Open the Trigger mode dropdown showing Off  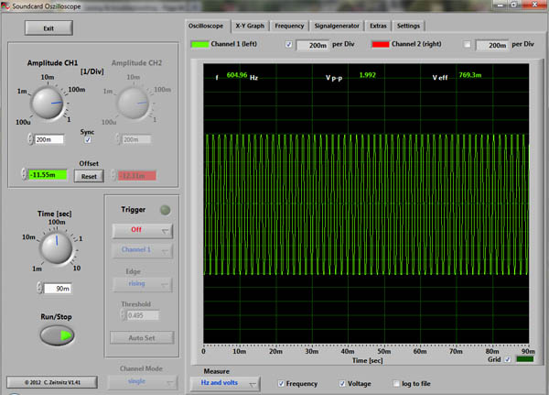point(141,230)
